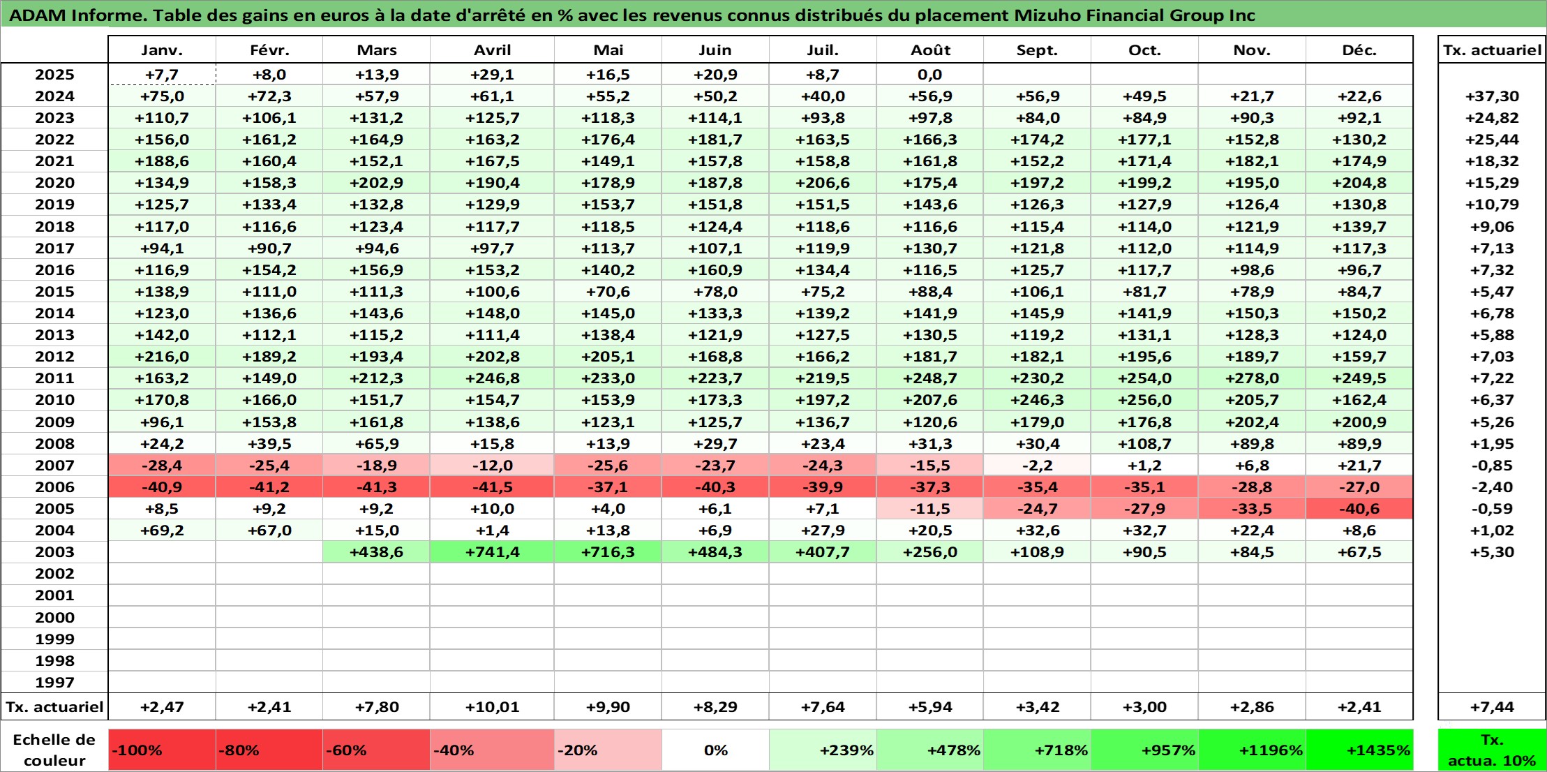Click the 2025 row label

tap(54, 75)
